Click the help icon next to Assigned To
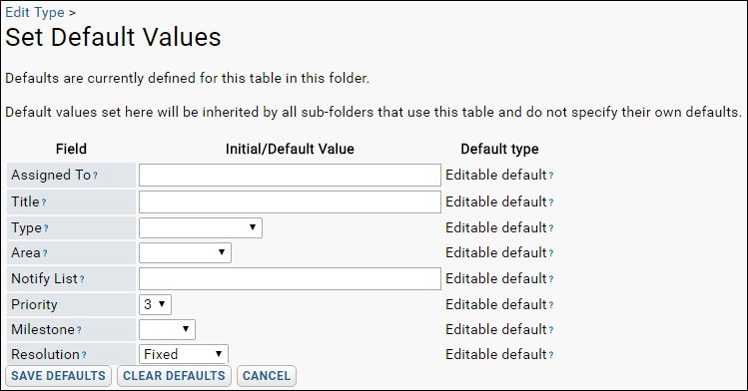The width and height of the screenshot is (748, 391). [96, 176]
